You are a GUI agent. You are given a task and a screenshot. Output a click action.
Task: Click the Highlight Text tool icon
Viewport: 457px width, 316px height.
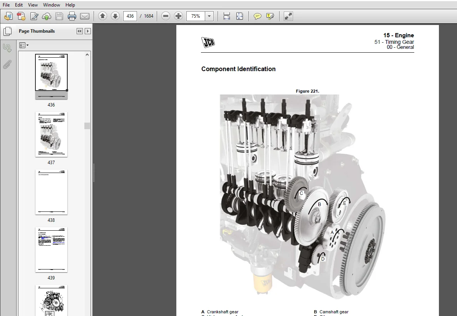coord(270,16)
